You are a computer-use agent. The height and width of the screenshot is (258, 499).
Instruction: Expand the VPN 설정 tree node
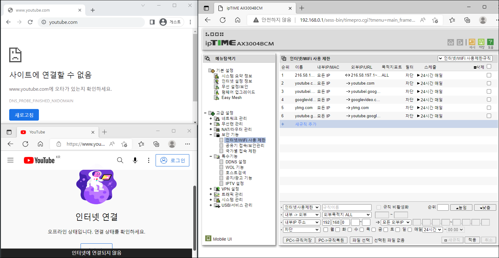tap(211, 189)
